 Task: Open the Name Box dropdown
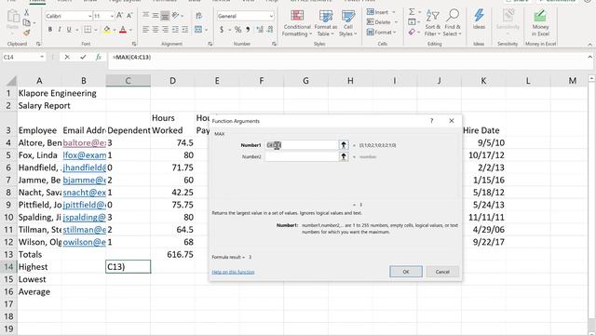(x=42, y=57)
